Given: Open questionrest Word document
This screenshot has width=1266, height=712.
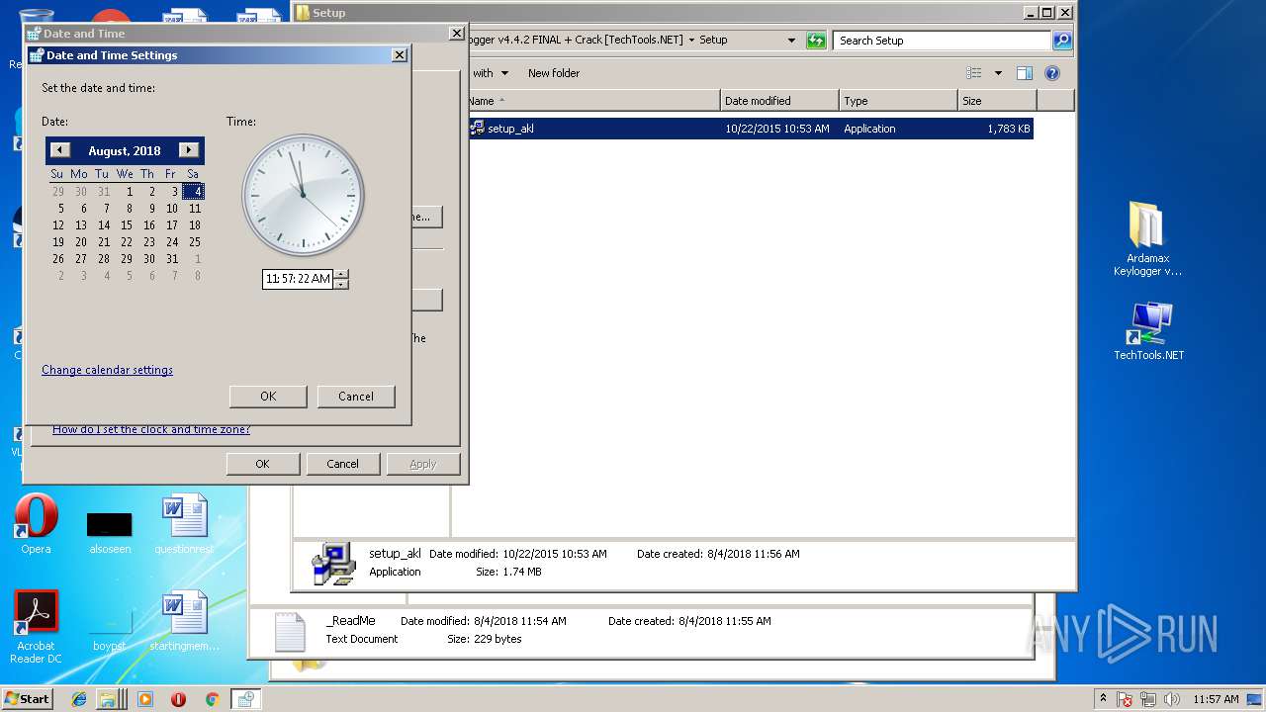Looking at the screenshot, I should (x=185, y=524).
